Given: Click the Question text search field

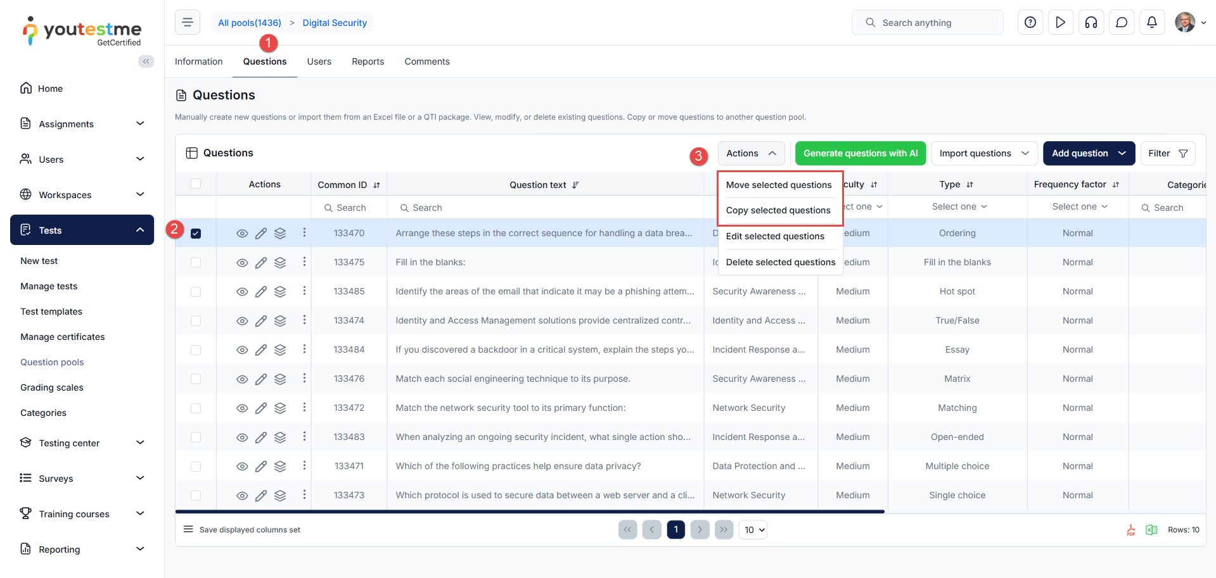Looking at the screenshot, I should click(x=545, y=208).
